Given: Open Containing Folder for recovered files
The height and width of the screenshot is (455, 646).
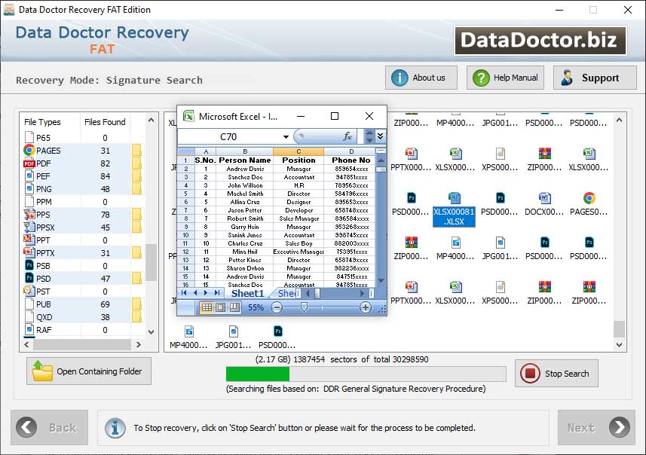Looking at the screenshot, I should [88, 371].
